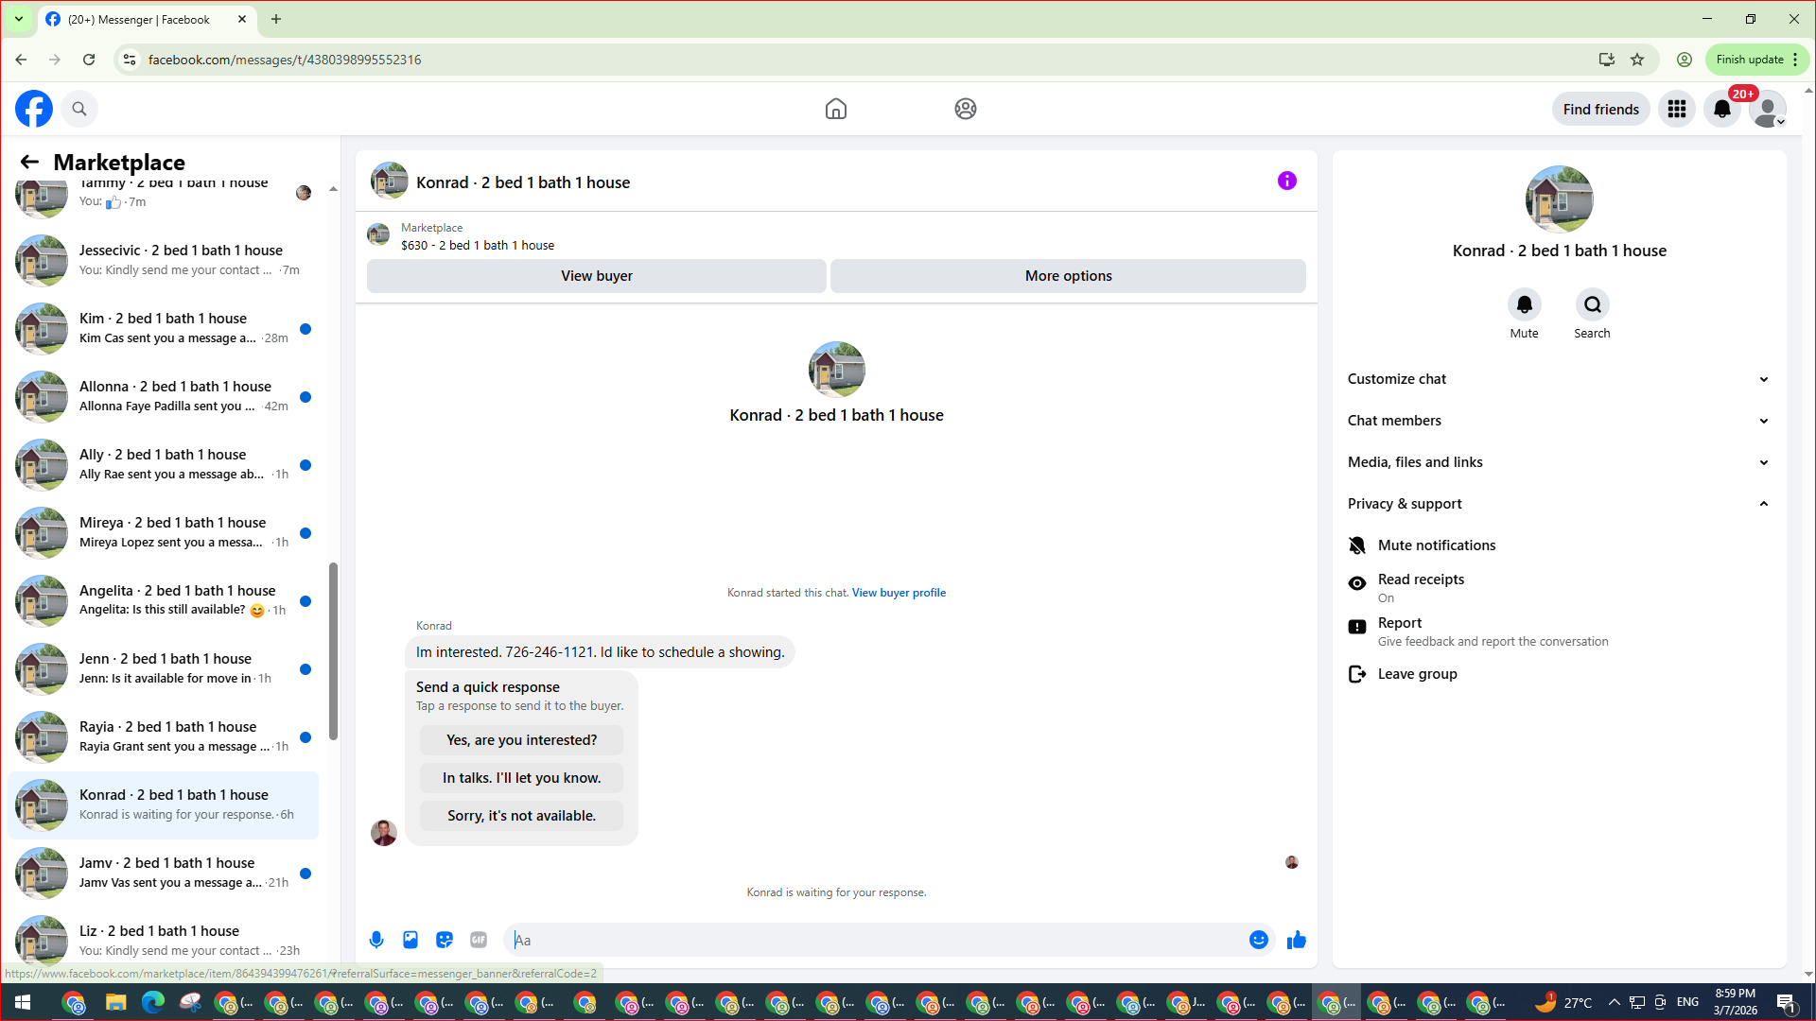Open Allonna's conversation
The image size is (1816, 1021).
pyautogui.click(x=164, y=397)
